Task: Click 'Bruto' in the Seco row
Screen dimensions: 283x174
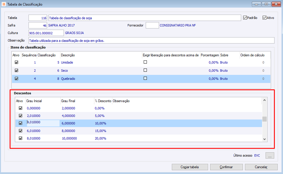Action: click(x=224, y=70)
